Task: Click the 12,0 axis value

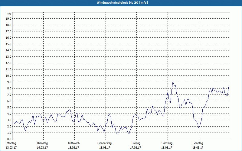Action: click(x=8, y=63)
